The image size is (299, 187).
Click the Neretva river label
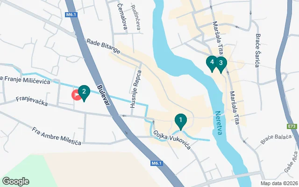[219, 123]
